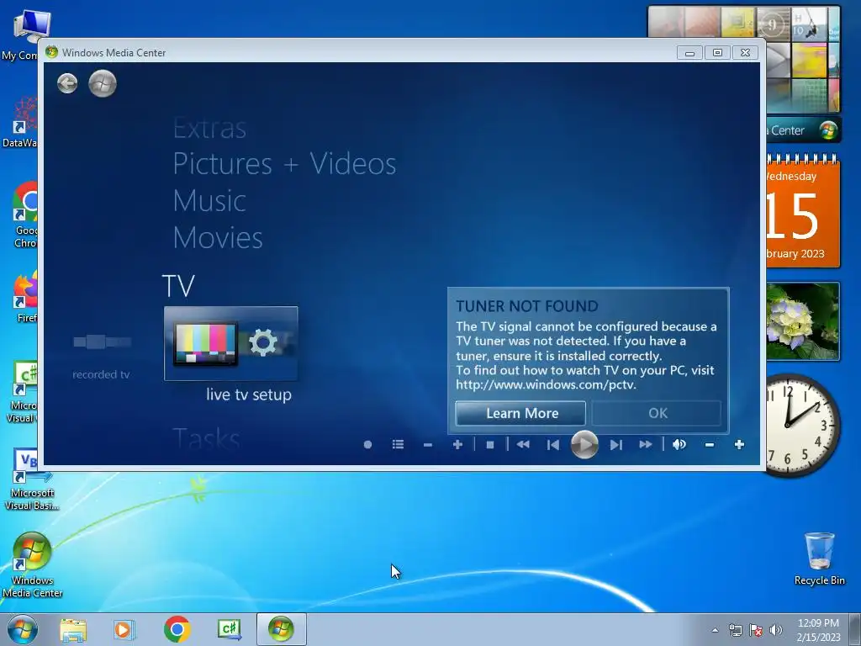Click the Media Center gadget bar
The image size is (861, 646).
[803, 130]
